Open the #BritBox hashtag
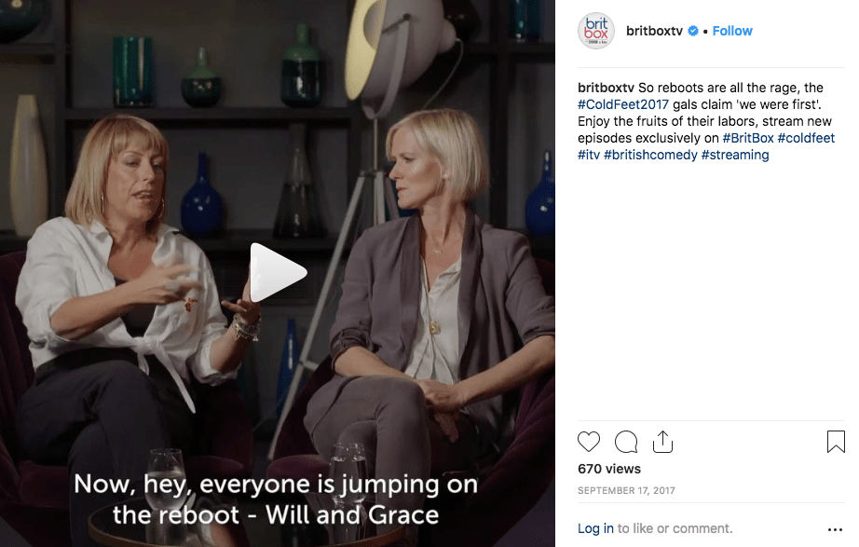The image size is (859, 547). tap(748, 138)
